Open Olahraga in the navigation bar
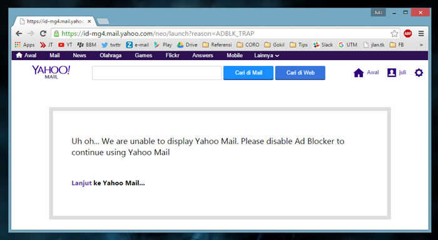This screenshot has height=240, width=438. pyautogui.click(x=111, y=55)
